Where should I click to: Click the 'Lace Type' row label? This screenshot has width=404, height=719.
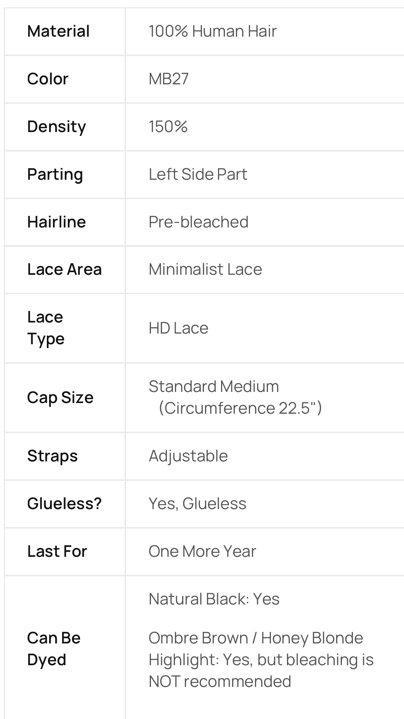coord(46,328)
